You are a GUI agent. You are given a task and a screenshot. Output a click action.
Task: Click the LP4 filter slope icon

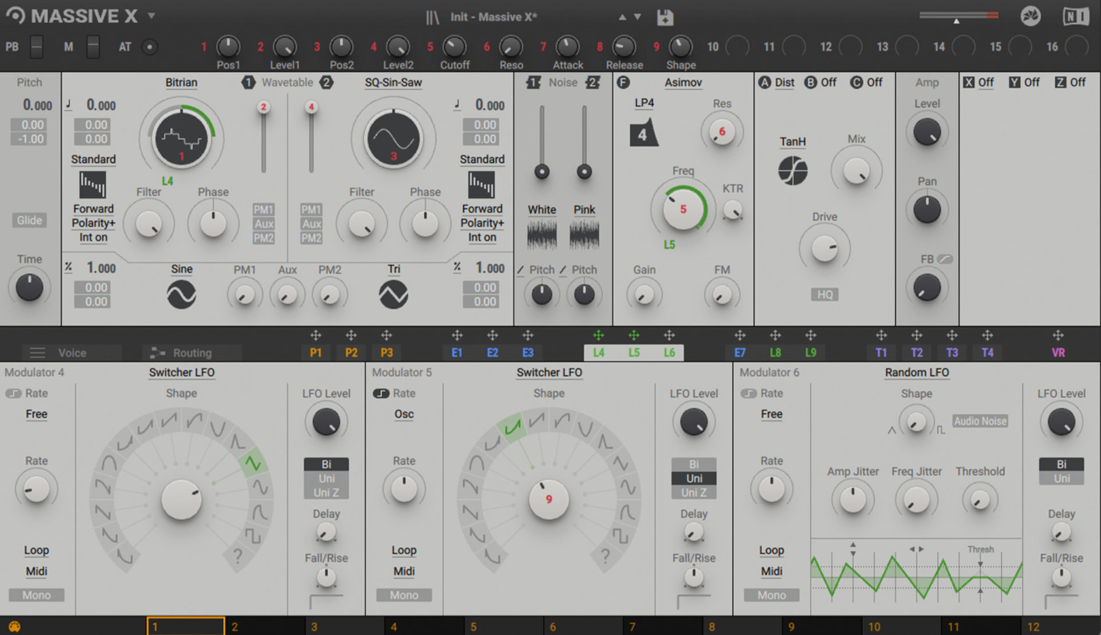[643, 132]
